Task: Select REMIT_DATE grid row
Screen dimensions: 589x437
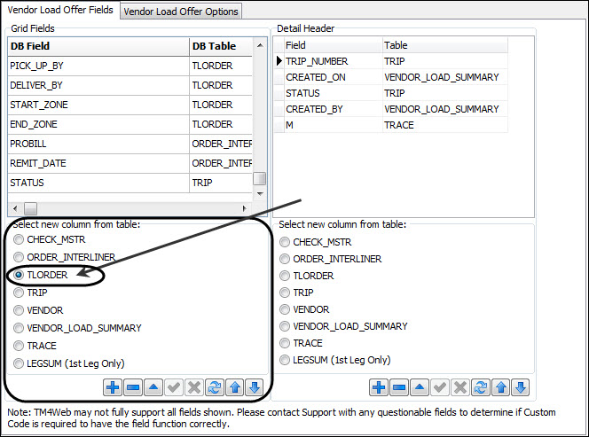Action: tap(130, 164)
